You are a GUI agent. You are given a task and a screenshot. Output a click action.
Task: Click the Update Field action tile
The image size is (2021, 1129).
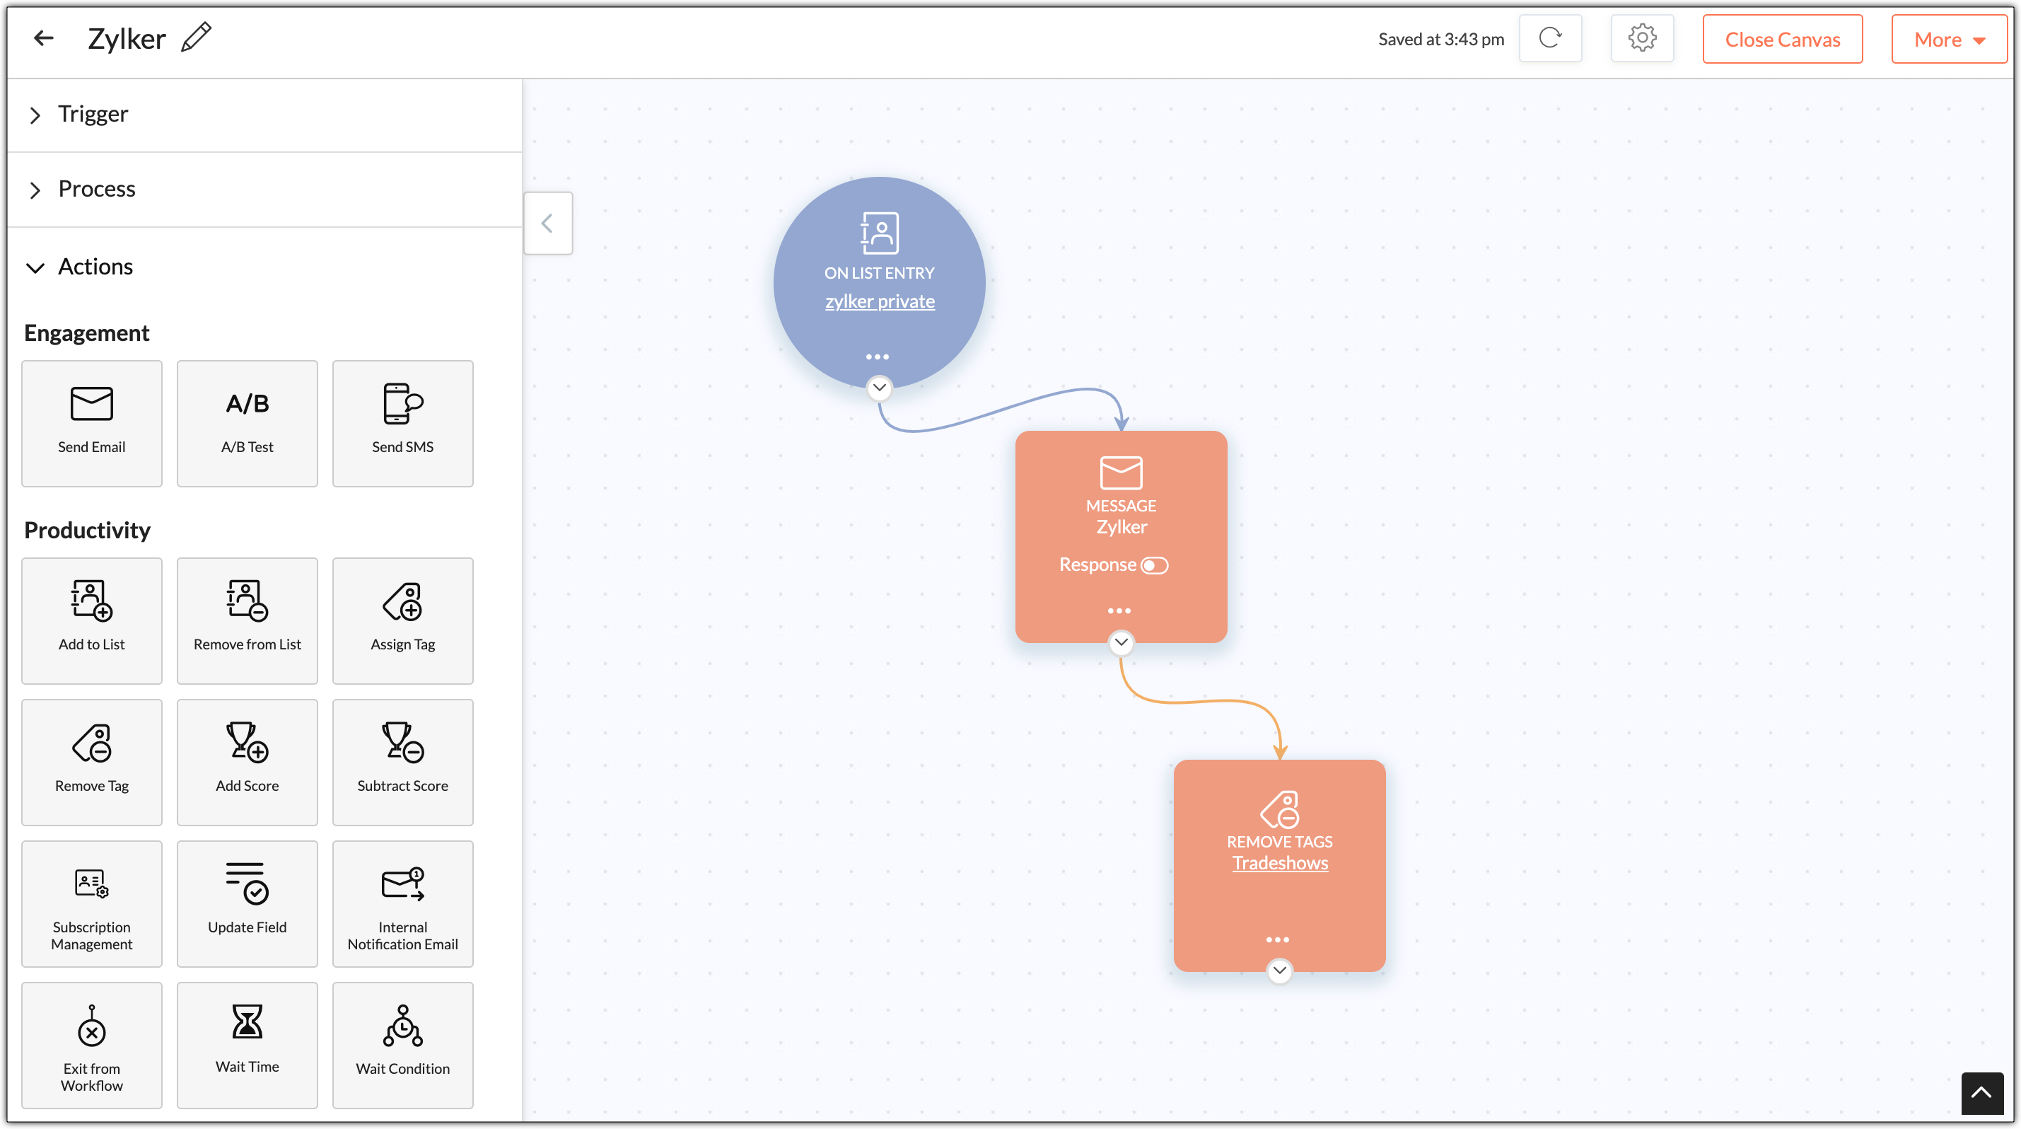(x=247, y=904)
